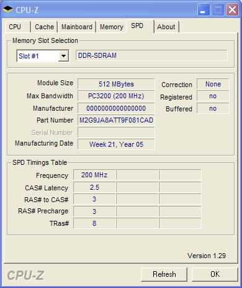Image resolution: width=242 pixels, height=288 pixels.
Task: Click the Refresh button
Action: [x=164, y=274]
